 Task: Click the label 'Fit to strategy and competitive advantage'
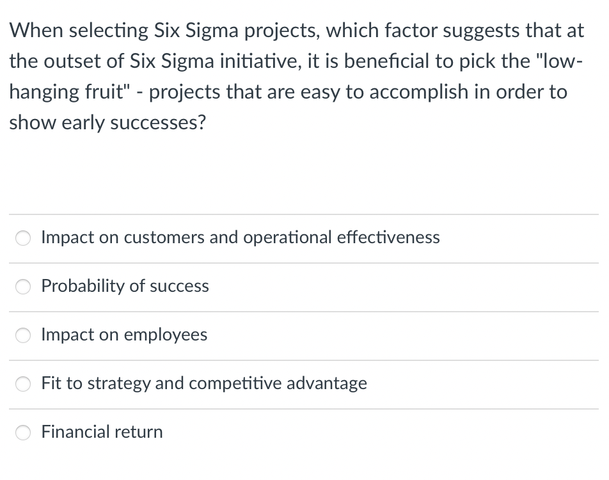click(204, 384)
